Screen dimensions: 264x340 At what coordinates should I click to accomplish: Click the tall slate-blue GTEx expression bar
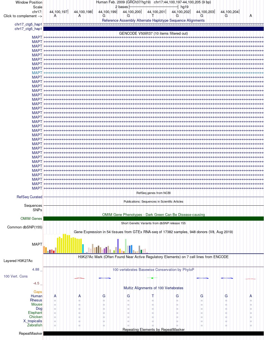click(118, 246)
